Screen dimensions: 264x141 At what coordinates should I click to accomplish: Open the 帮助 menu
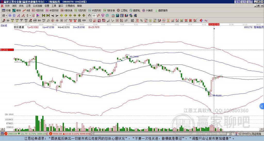pyautogui.click(x=79, y=6)
